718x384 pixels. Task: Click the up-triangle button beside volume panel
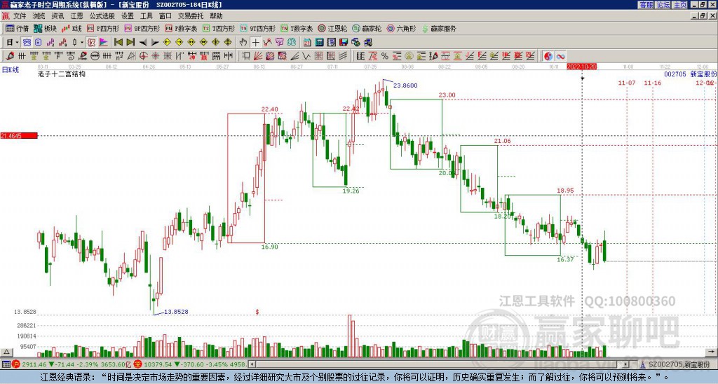[x=6, y=352]
